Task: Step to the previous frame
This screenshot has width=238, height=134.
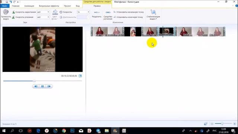Action: [36, 86]
